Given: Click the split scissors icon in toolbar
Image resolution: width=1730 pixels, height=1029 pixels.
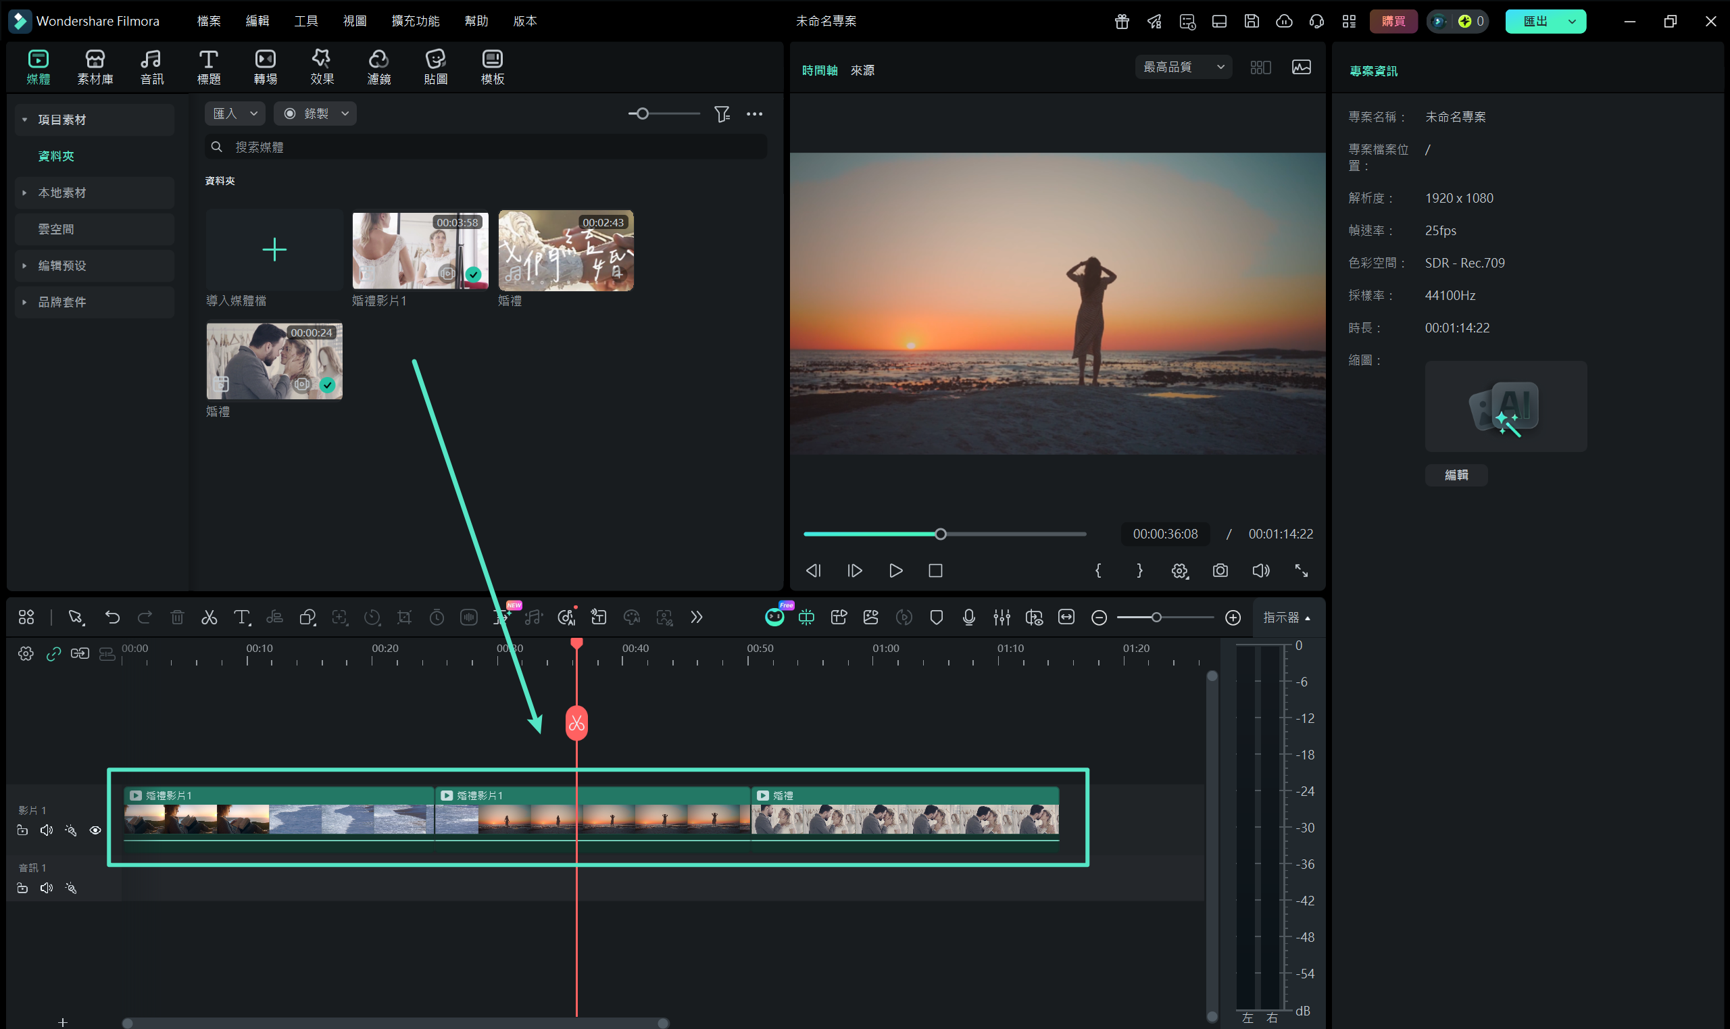Looking at the screenshot, I should tap(209, 617).
